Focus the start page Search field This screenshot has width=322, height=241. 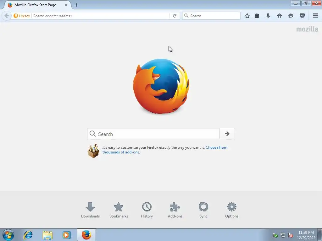(153, 134)
